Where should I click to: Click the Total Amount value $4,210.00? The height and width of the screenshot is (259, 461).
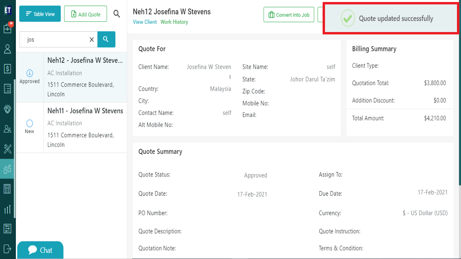pos(435,118)
